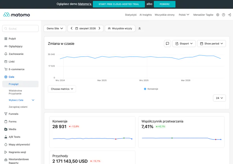Click the Mapy aktywności droplet icon
The height and width of the screenshot is (164, 233).
point(6,145)
